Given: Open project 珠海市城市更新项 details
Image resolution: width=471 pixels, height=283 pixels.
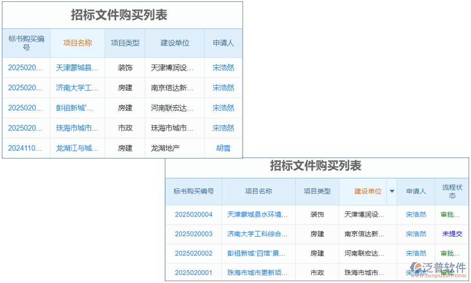Looking at the screenshot, I should (x=258, y=273).
